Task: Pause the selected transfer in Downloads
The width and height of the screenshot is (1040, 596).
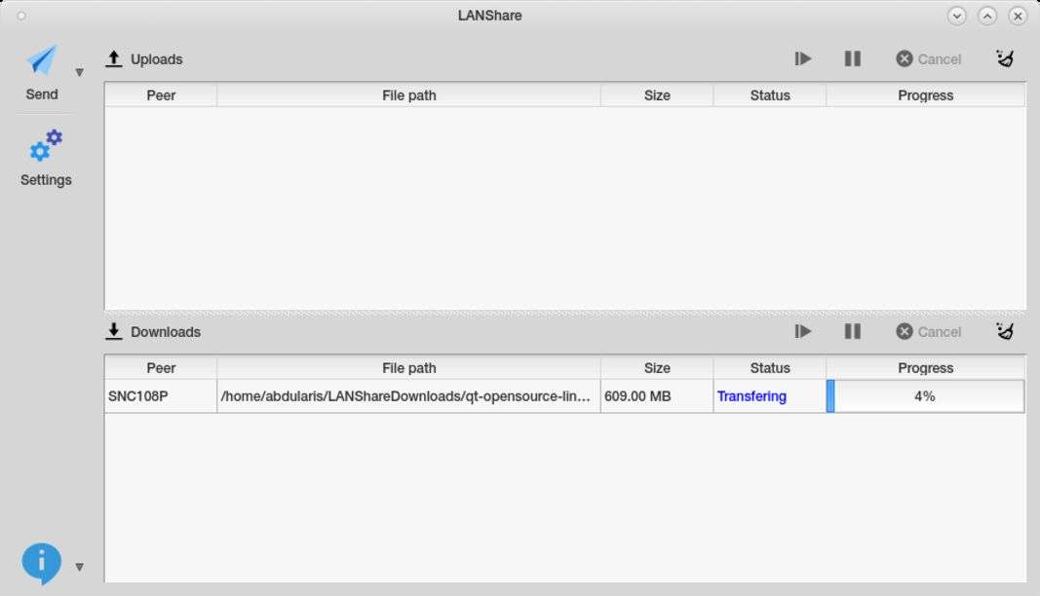Action: pos(853,331)
